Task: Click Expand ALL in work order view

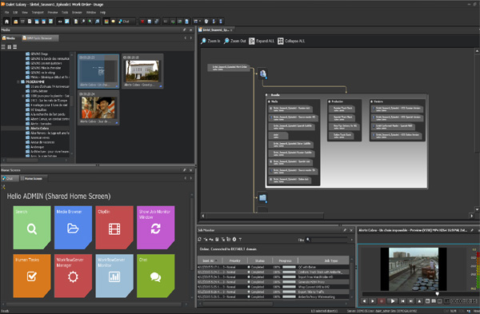Action: (x=262, y=41)
